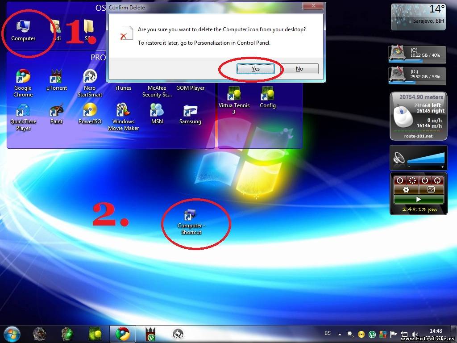The height and width of the screenshot is (343, 457).
Task: Increase volume with the plus sign
Action: pos(442,167)
